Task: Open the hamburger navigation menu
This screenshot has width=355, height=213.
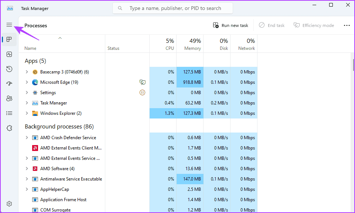Action: [x=9, y=25]
